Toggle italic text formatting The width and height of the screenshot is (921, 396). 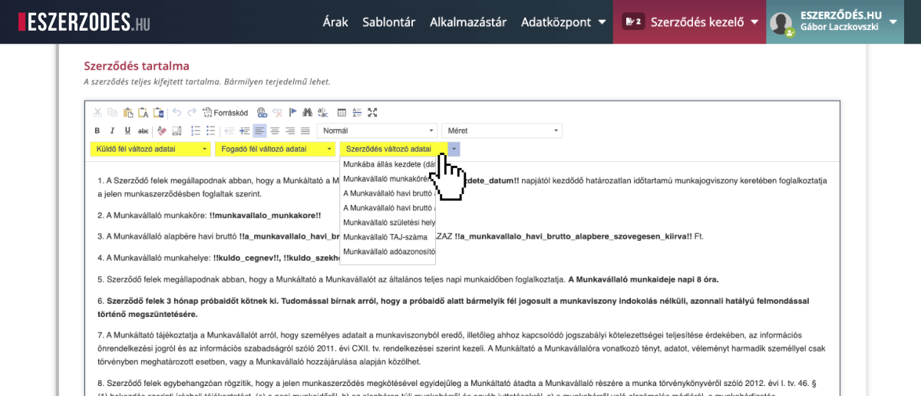point(112,130)
